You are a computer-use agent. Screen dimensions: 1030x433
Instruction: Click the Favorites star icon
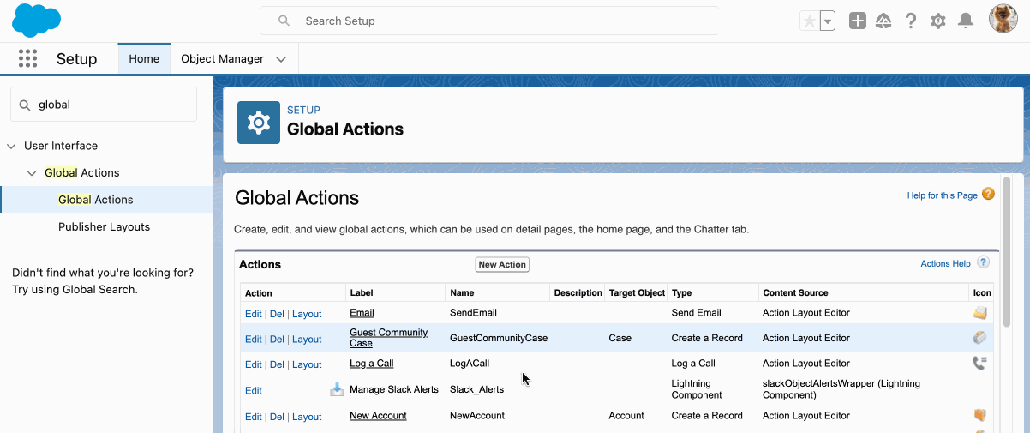[x=809, y=21]
